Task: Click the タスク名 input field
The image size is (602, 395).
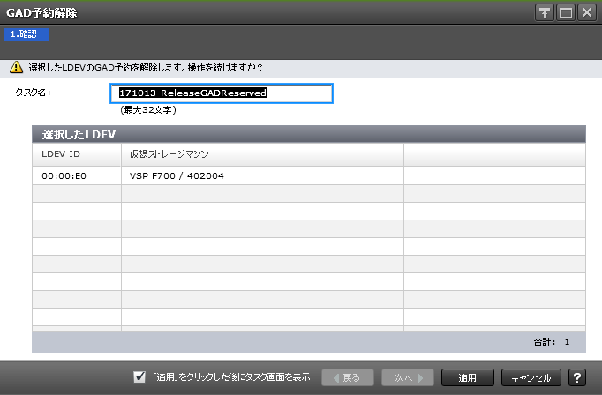Action: coord(222,93)
